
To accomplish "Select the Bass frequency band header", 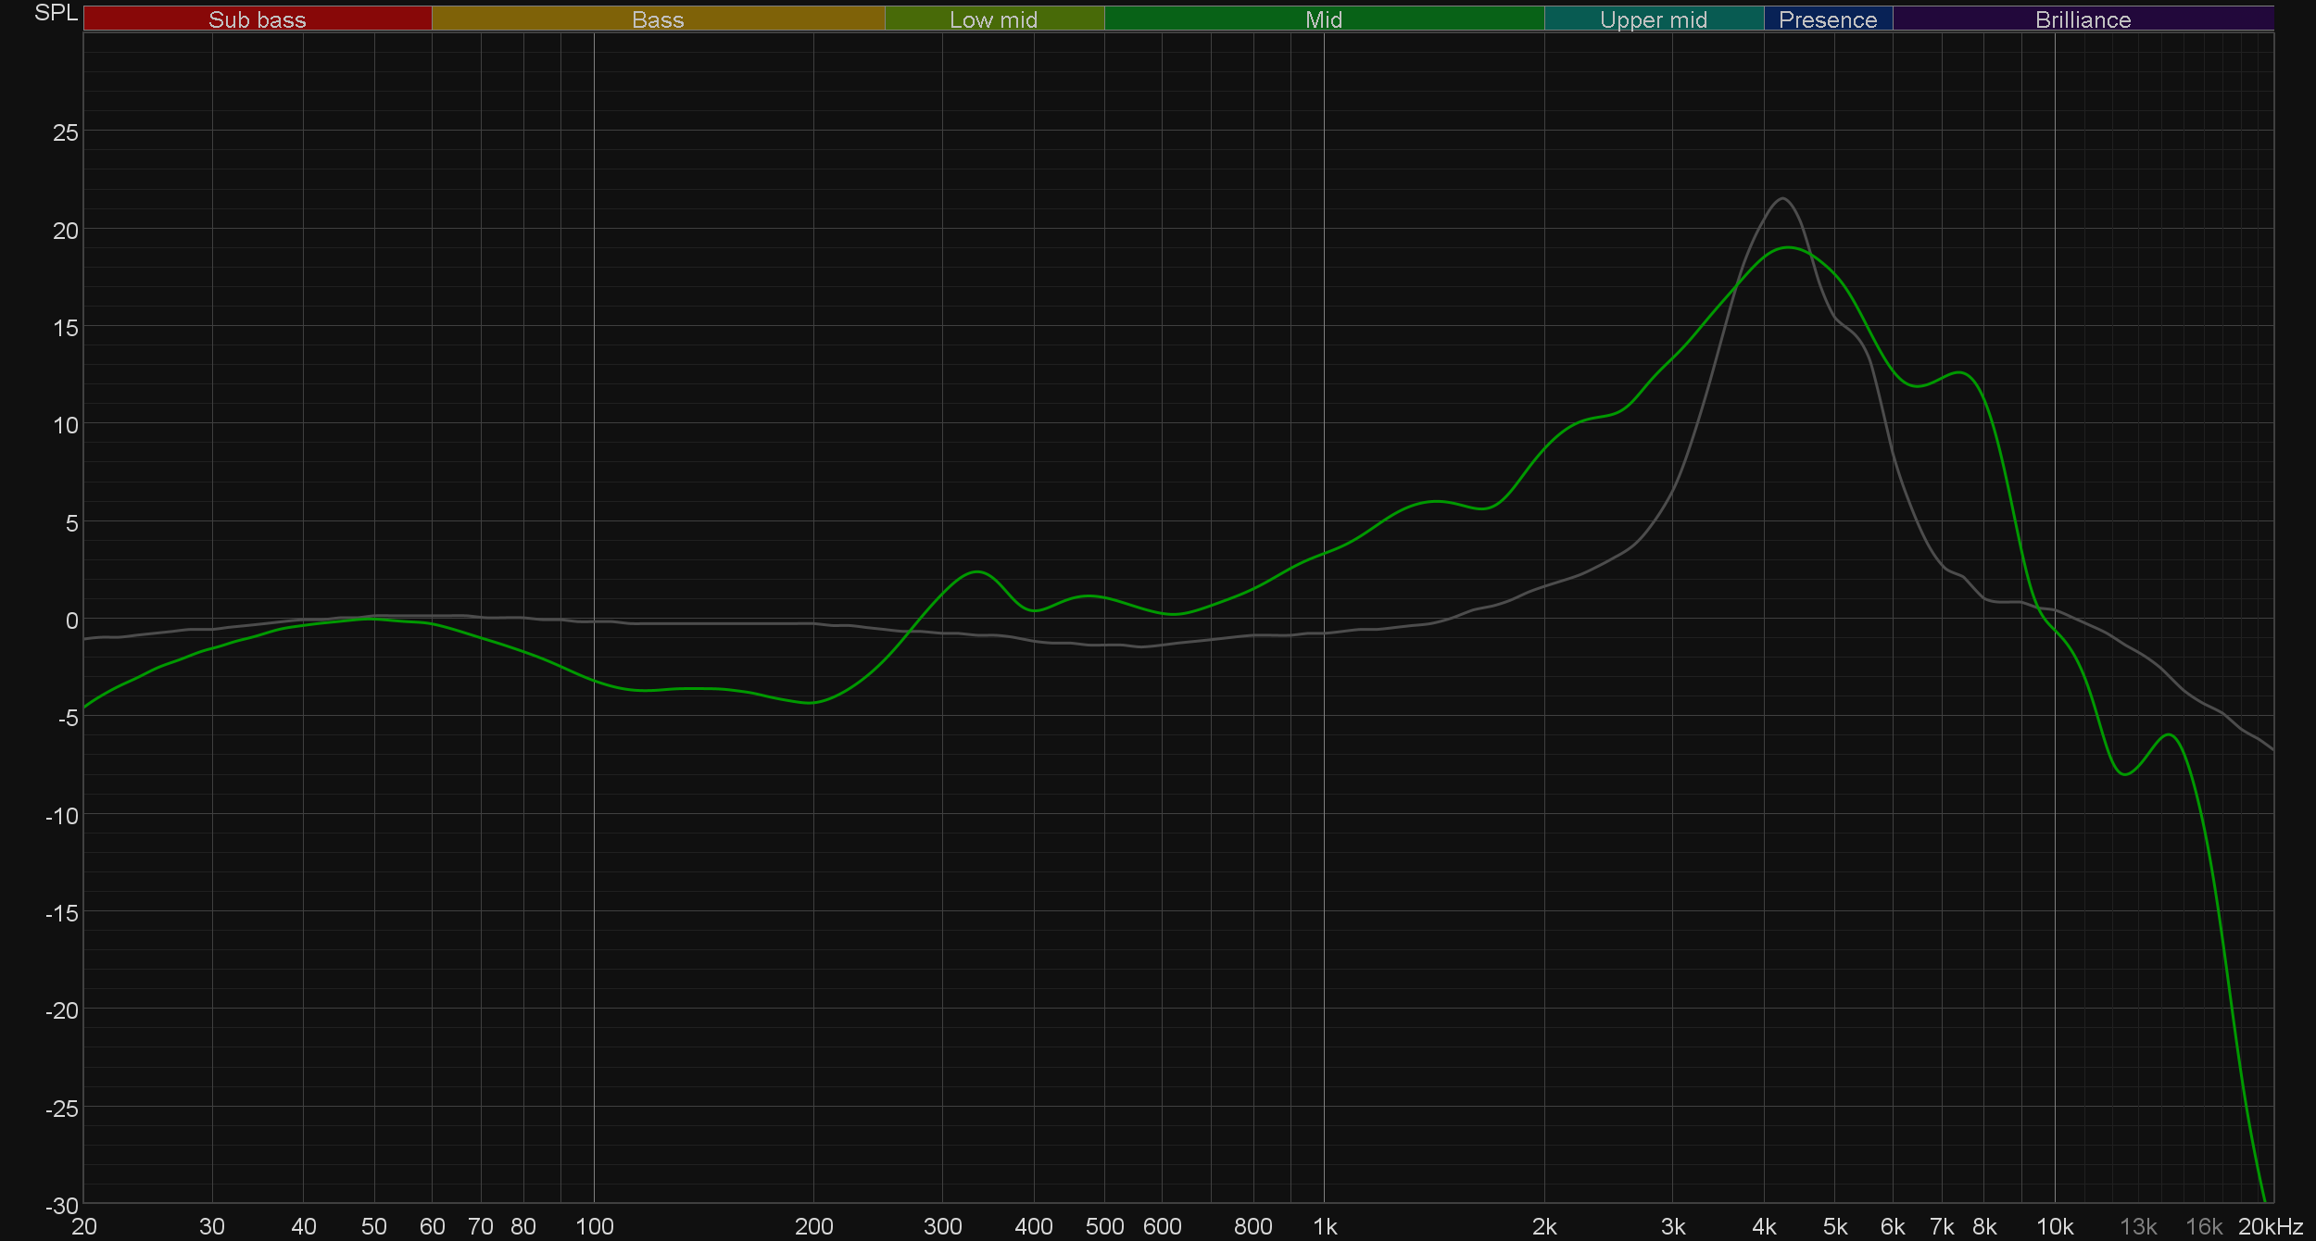I will click(658, 19).
